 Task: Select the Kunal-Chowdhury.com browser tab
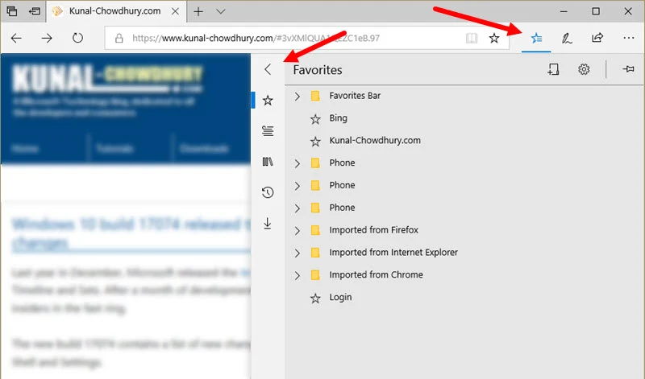[116, 11]
